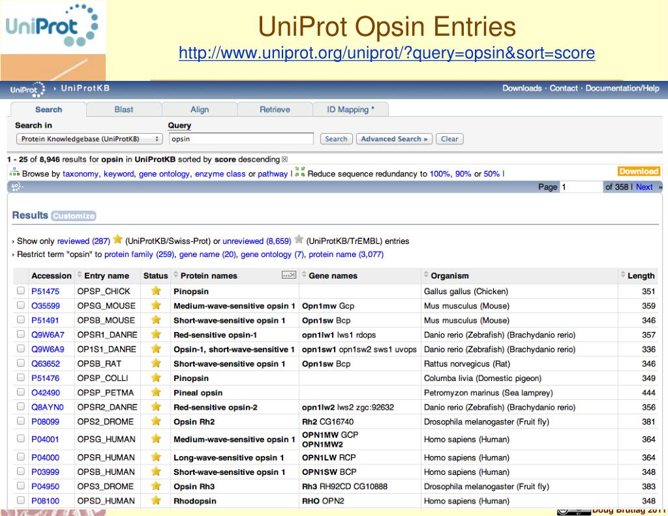Click the UniProtKB breadcrumb label
Viewport: 668px width, 516px height.
pos(85,88)
